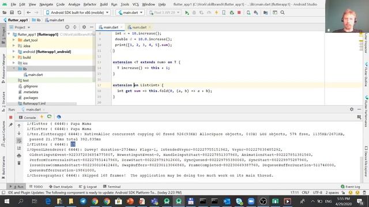This screenshot has height=207, width=369.
Task: Click the Save All toolbar icon
Action: [x=12, y=13]
